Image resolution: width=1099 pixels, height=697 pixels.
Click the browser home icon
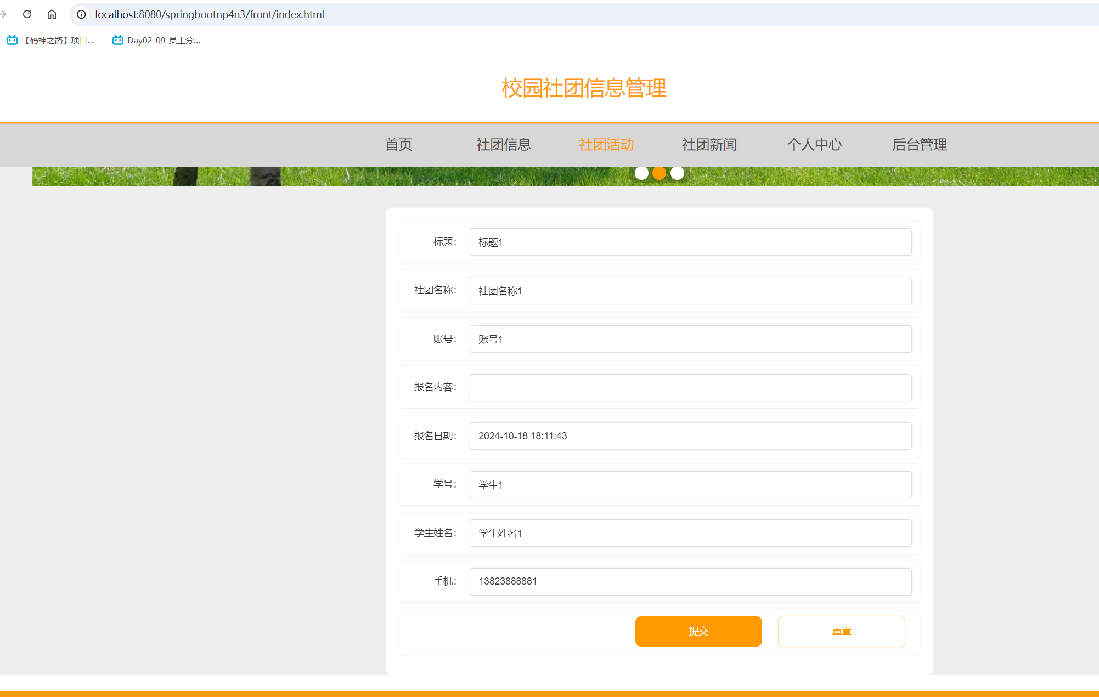[52, 14]
